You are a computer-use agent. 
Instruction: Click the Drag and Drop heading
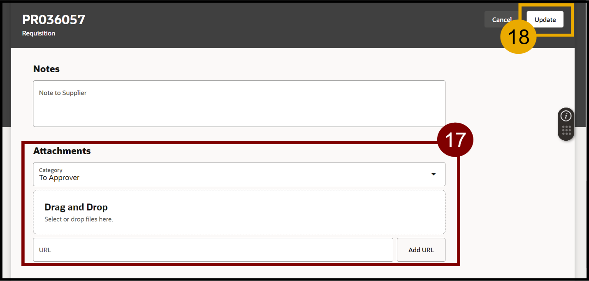point(76,207)
